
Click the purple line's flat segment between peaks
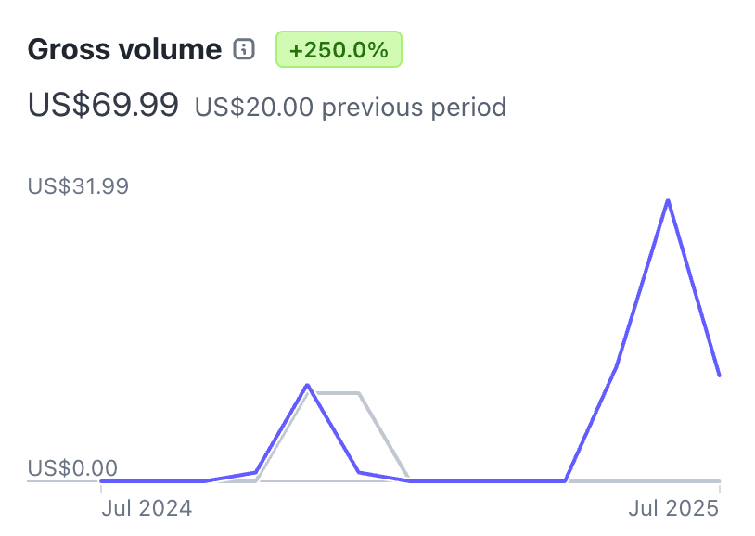[487, 481]
